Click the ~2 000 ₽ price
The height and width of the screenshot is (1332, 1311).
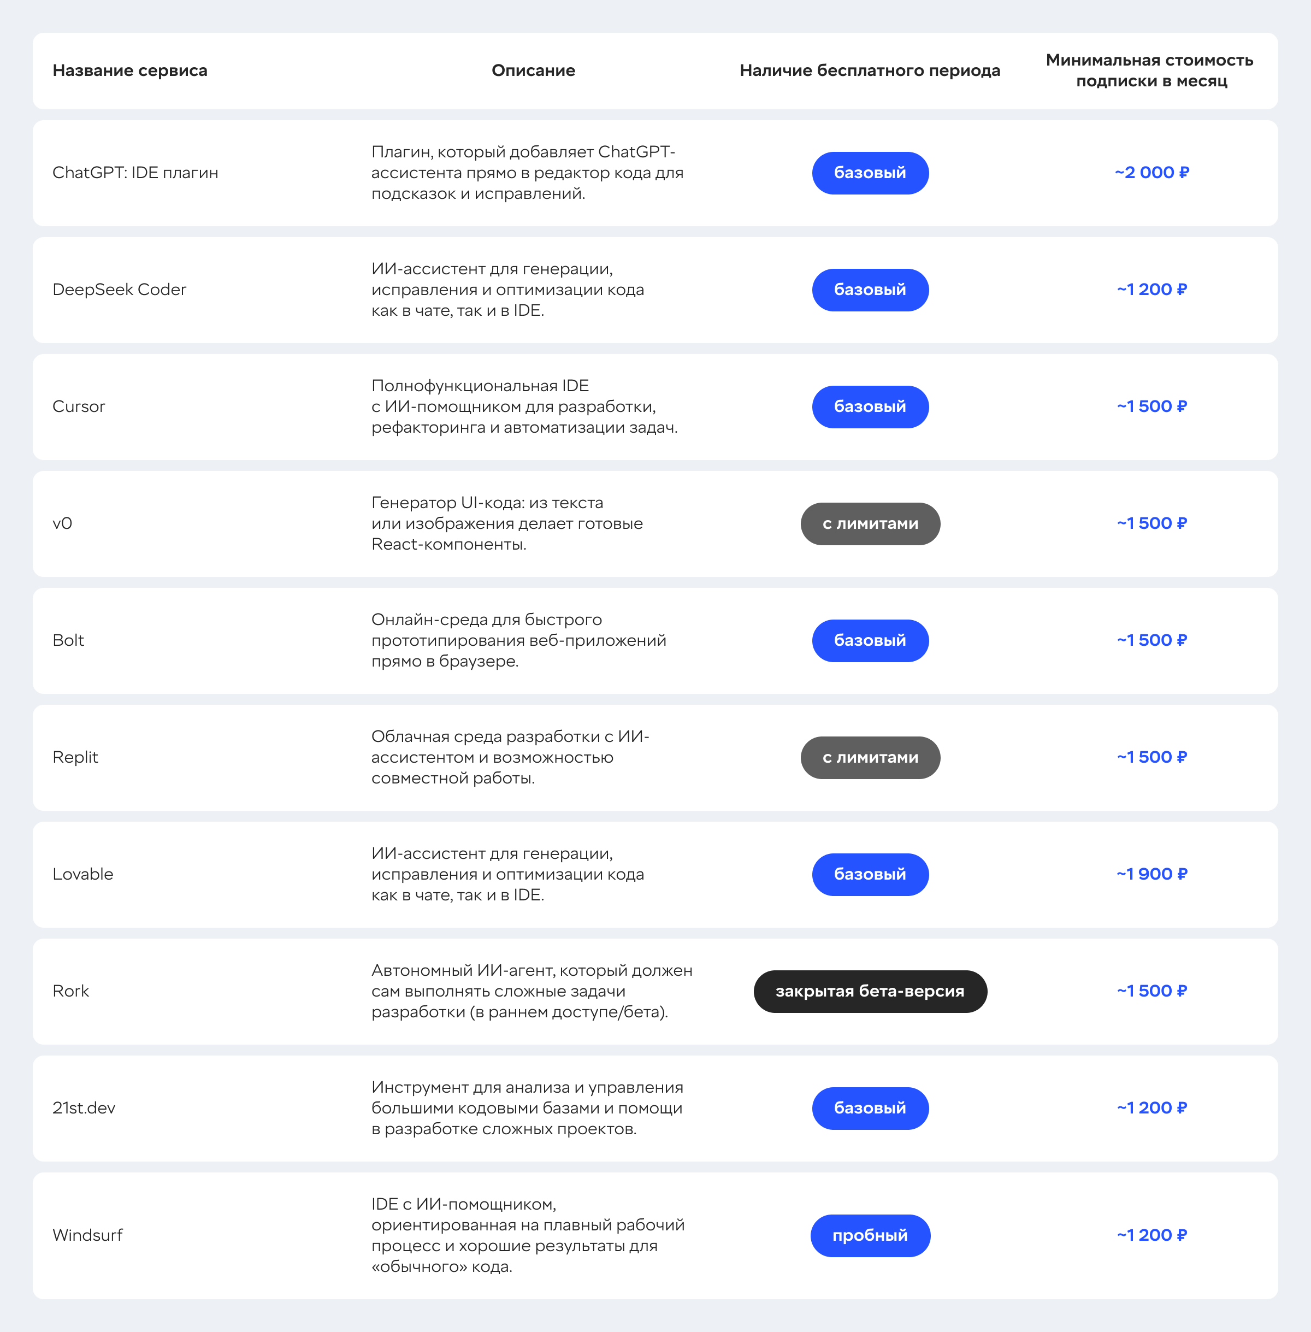pyautogui.click(x=1151, y=173)
